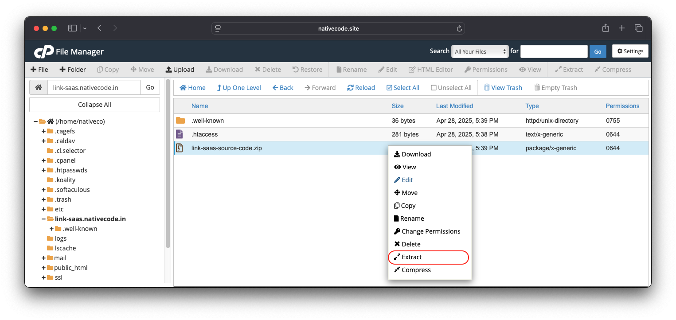The image size is (676, 320).
Task: Toggle the Safari sidebar
Action: 72,28
